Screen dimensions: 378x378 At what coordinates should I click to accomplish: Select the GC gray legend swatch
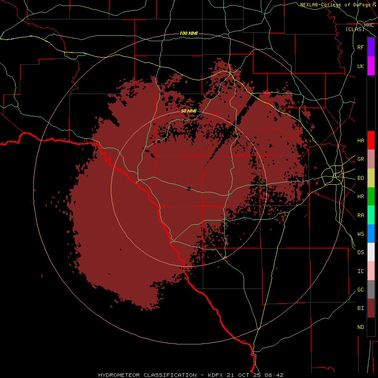click(371, 289)
